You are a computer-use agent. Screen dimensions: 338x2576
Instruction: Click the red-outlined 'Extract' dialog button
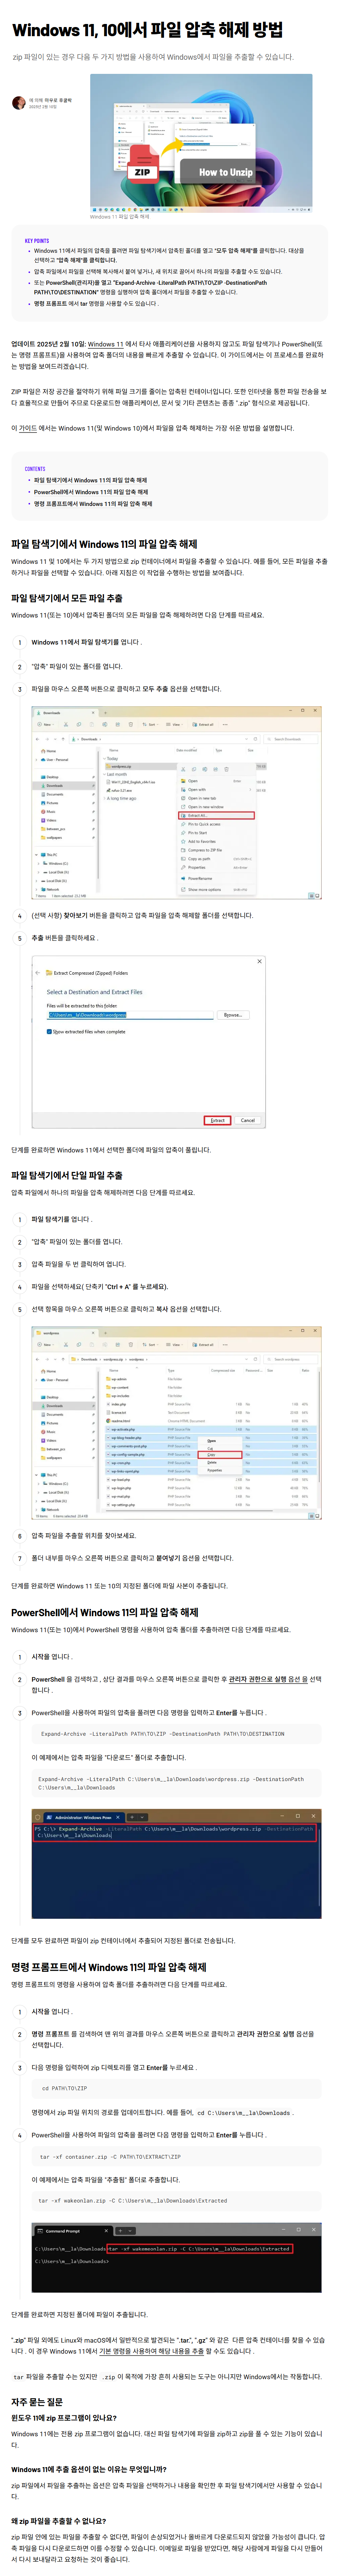(217, 1120)
